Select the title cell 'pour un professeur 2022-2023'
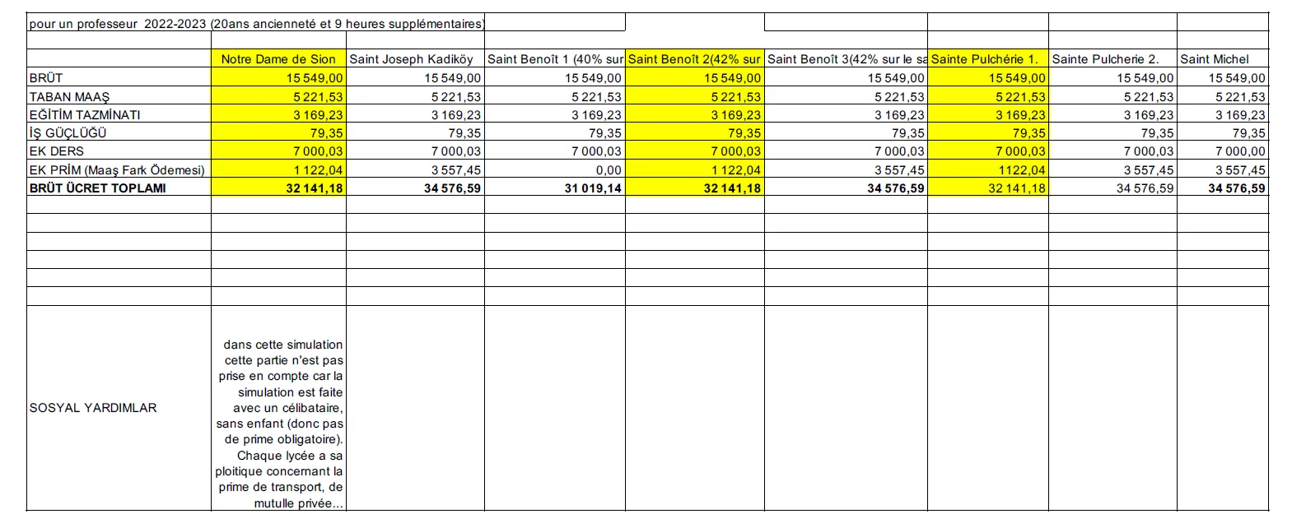Viewport: 1306px width, 514px height. point(256,23)
